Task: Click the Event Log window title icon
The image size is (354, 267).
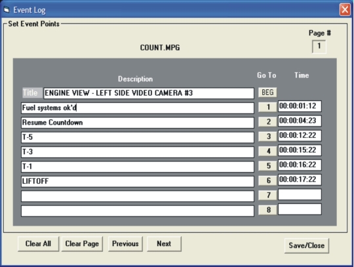Action: click(7, 10)
